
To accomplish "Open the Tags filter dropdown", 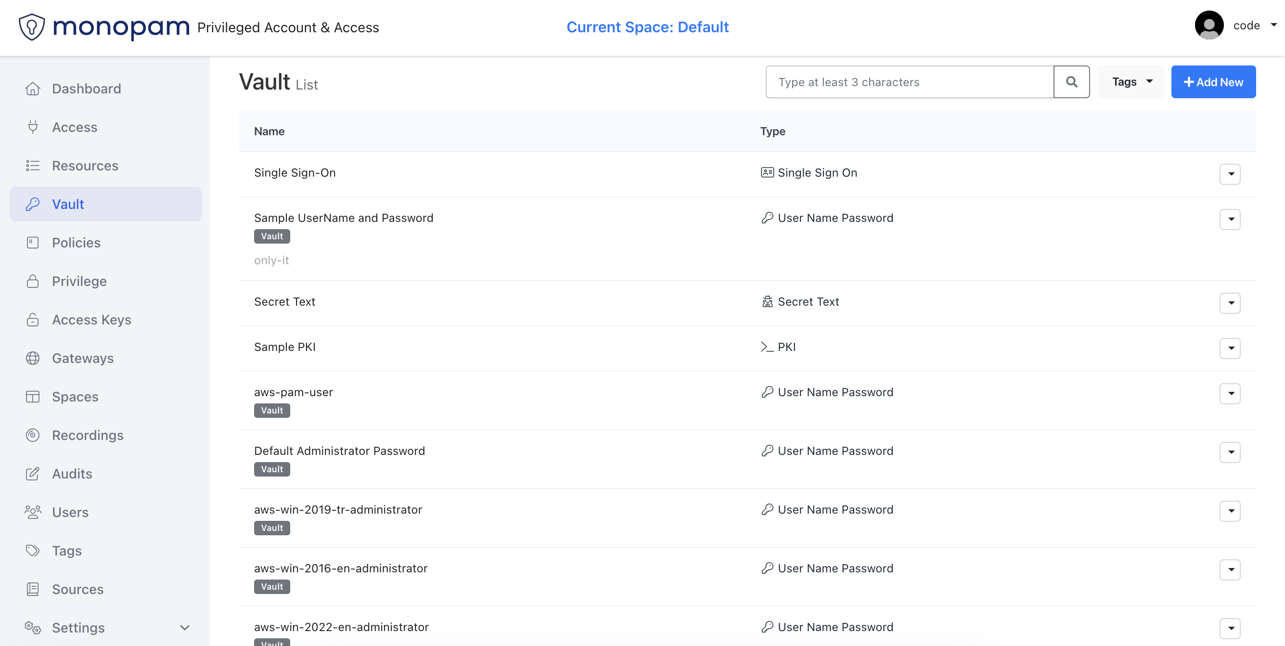I will (x=1131, y=82).
